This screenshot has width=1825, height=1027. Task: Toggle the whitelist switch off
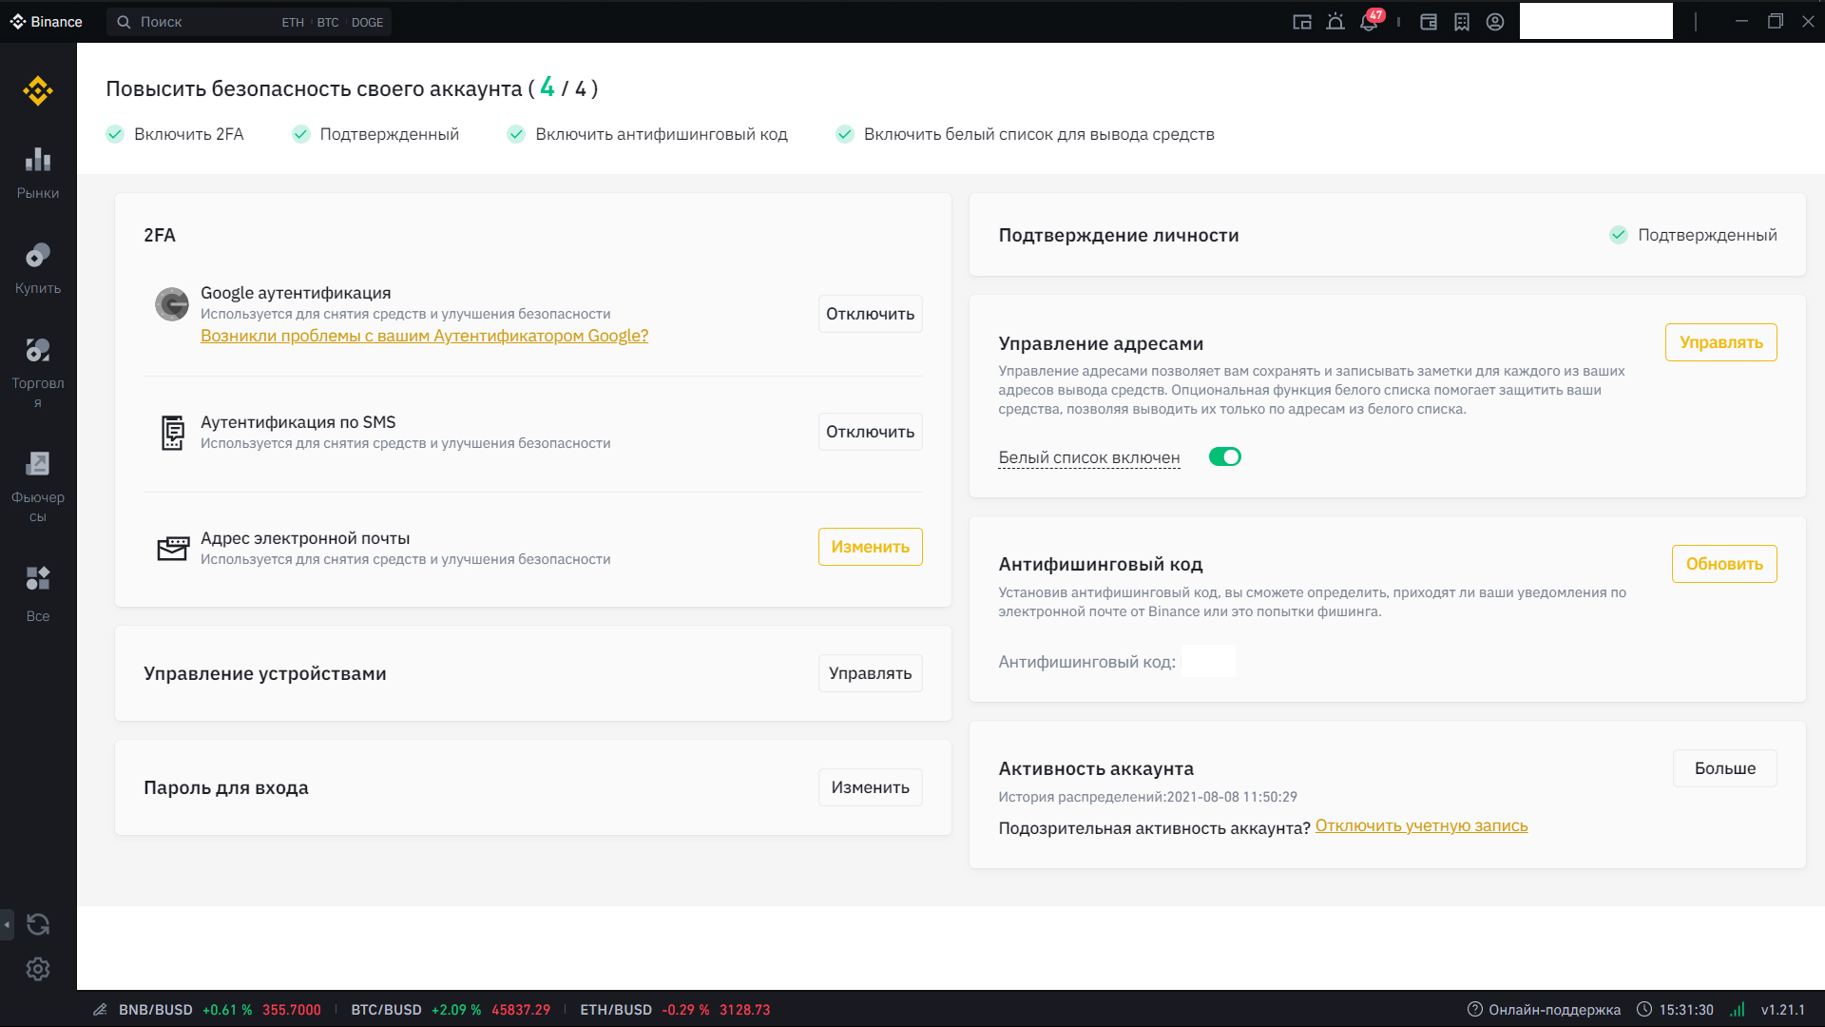coord(1224,457)
